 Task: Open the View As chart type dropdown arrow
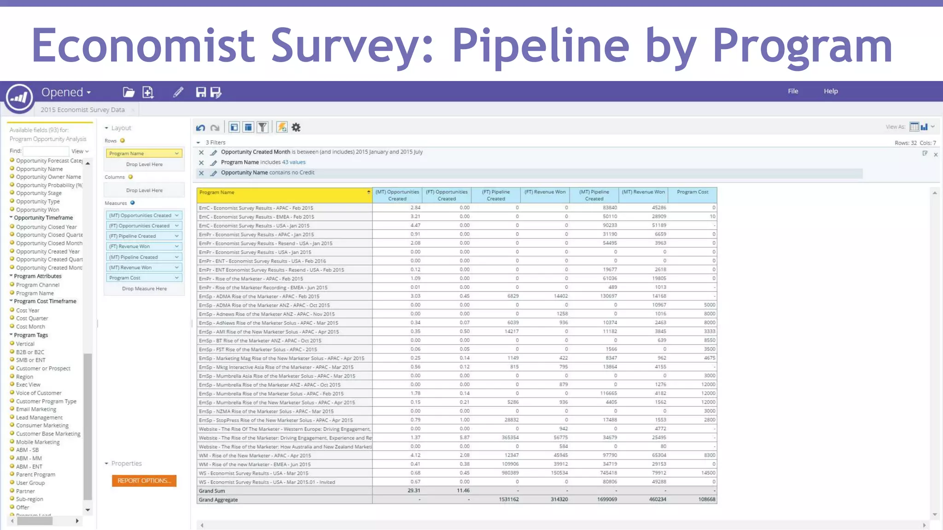click(x=933, y=127)
